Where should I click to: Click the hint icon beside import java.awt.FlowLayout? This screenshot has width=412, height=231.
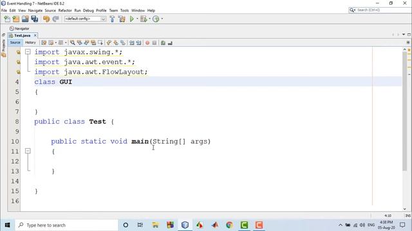point(18,72)
